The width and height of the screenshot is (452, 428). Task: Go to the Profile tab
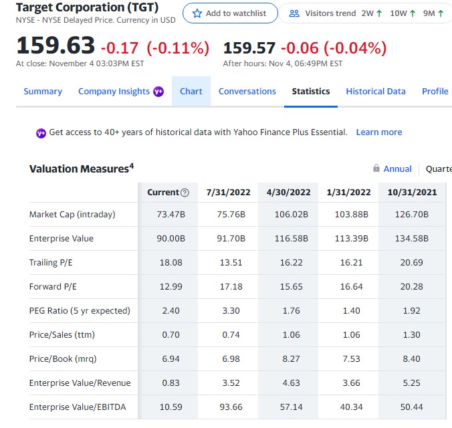pos(435,92)
